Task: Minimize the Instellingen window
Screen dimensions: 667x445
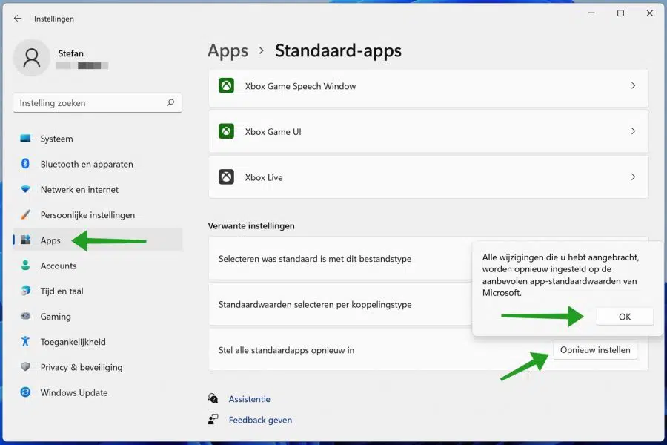Action: pos(591,13)
